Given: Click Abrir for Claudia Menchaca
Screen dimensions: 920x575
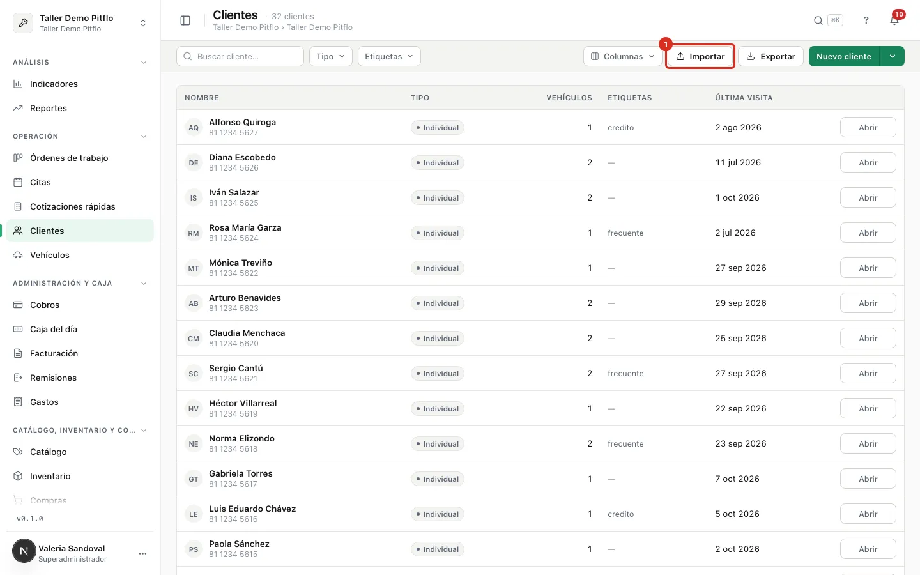Looking at the screenshot, I should click(x=868, y=338).
